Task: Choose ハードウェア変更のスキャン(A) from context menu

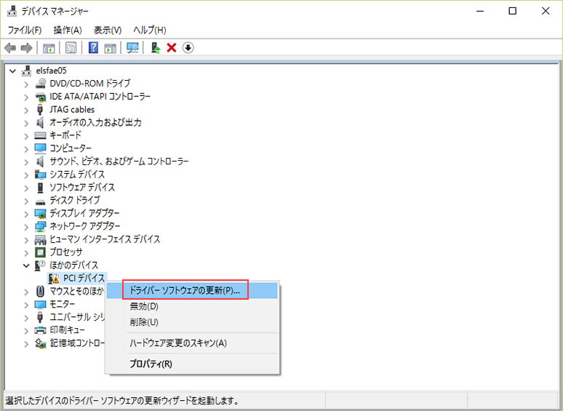Action: point(192,343)
